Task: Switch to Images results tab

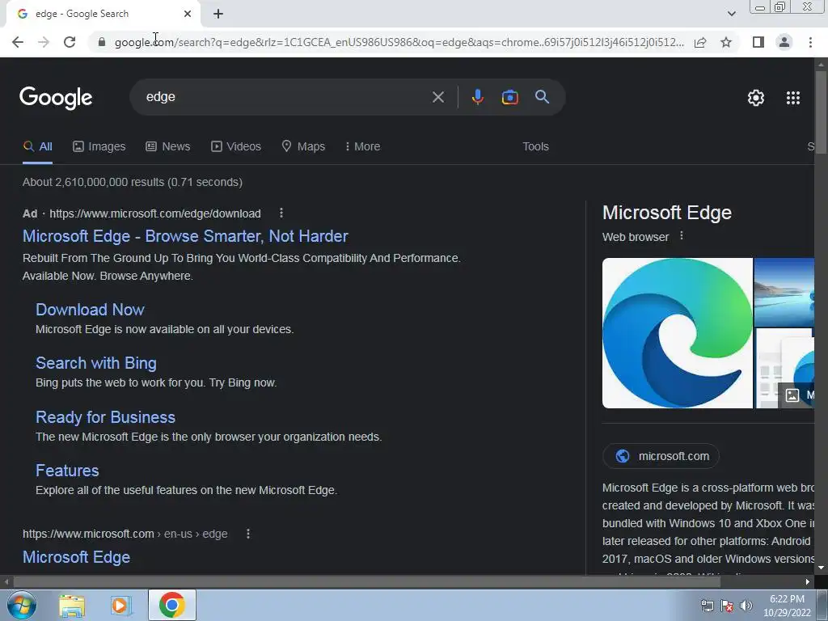Action: [99, 147]
